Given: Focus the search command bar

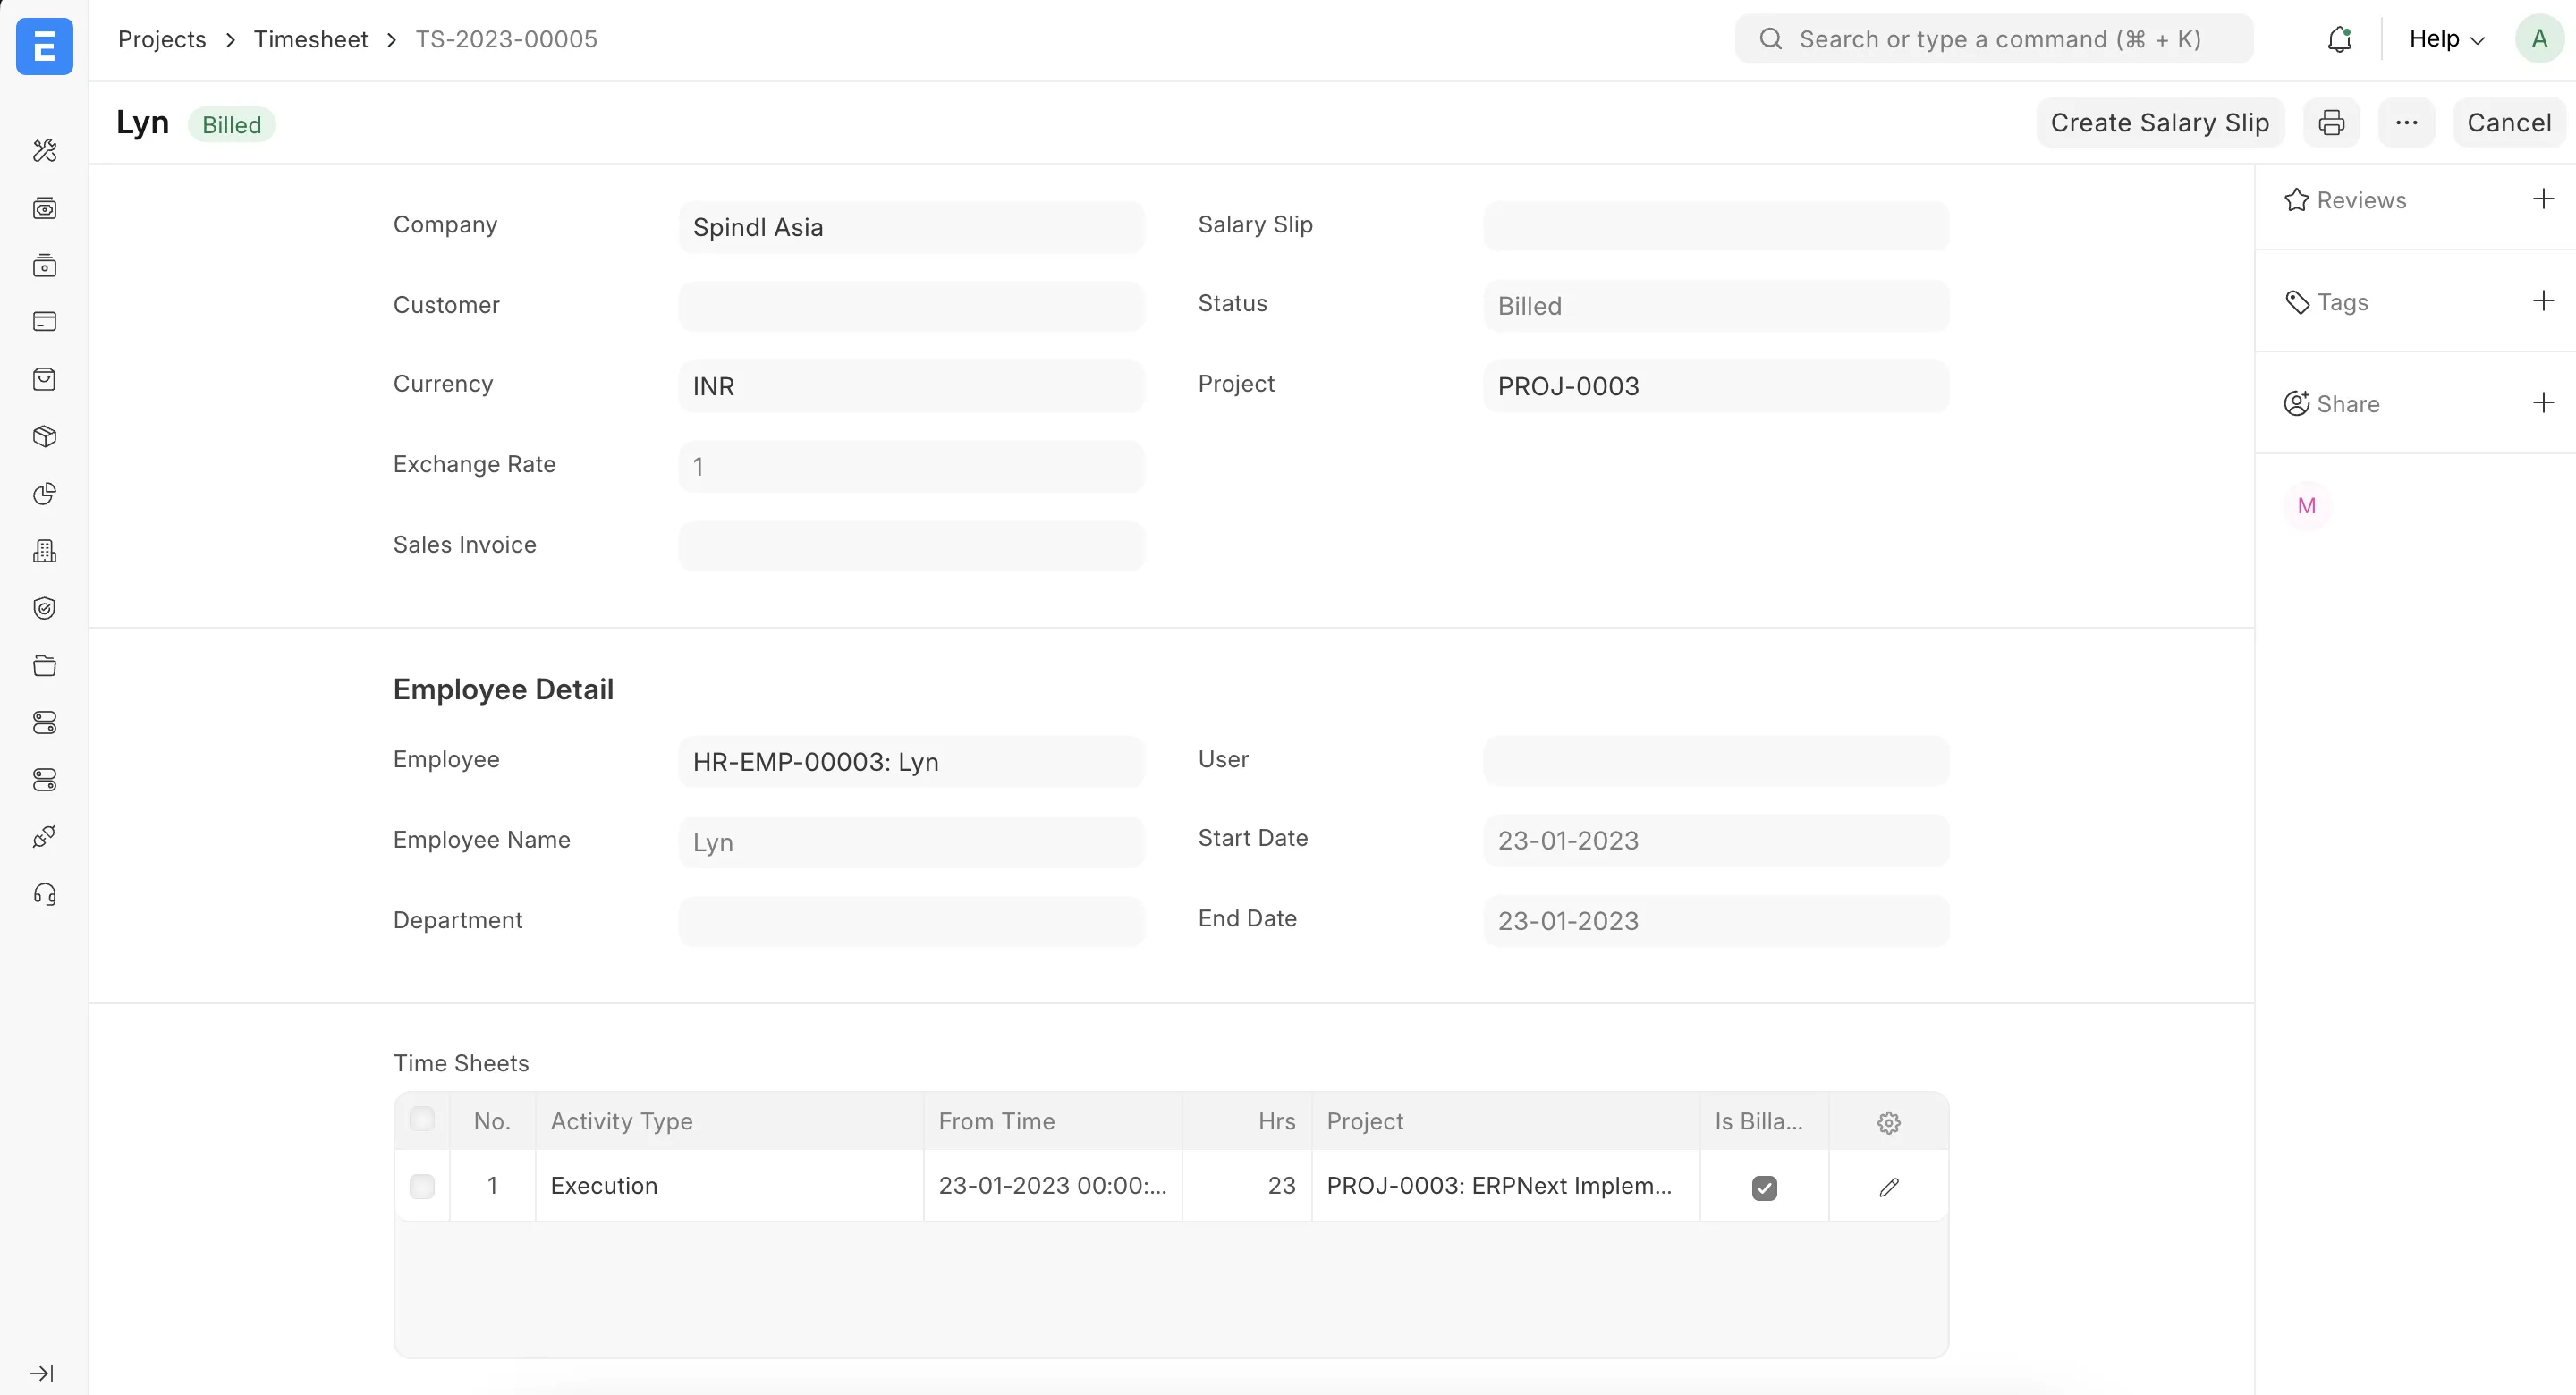Looking at the screenshot, I should [1994, 39].
